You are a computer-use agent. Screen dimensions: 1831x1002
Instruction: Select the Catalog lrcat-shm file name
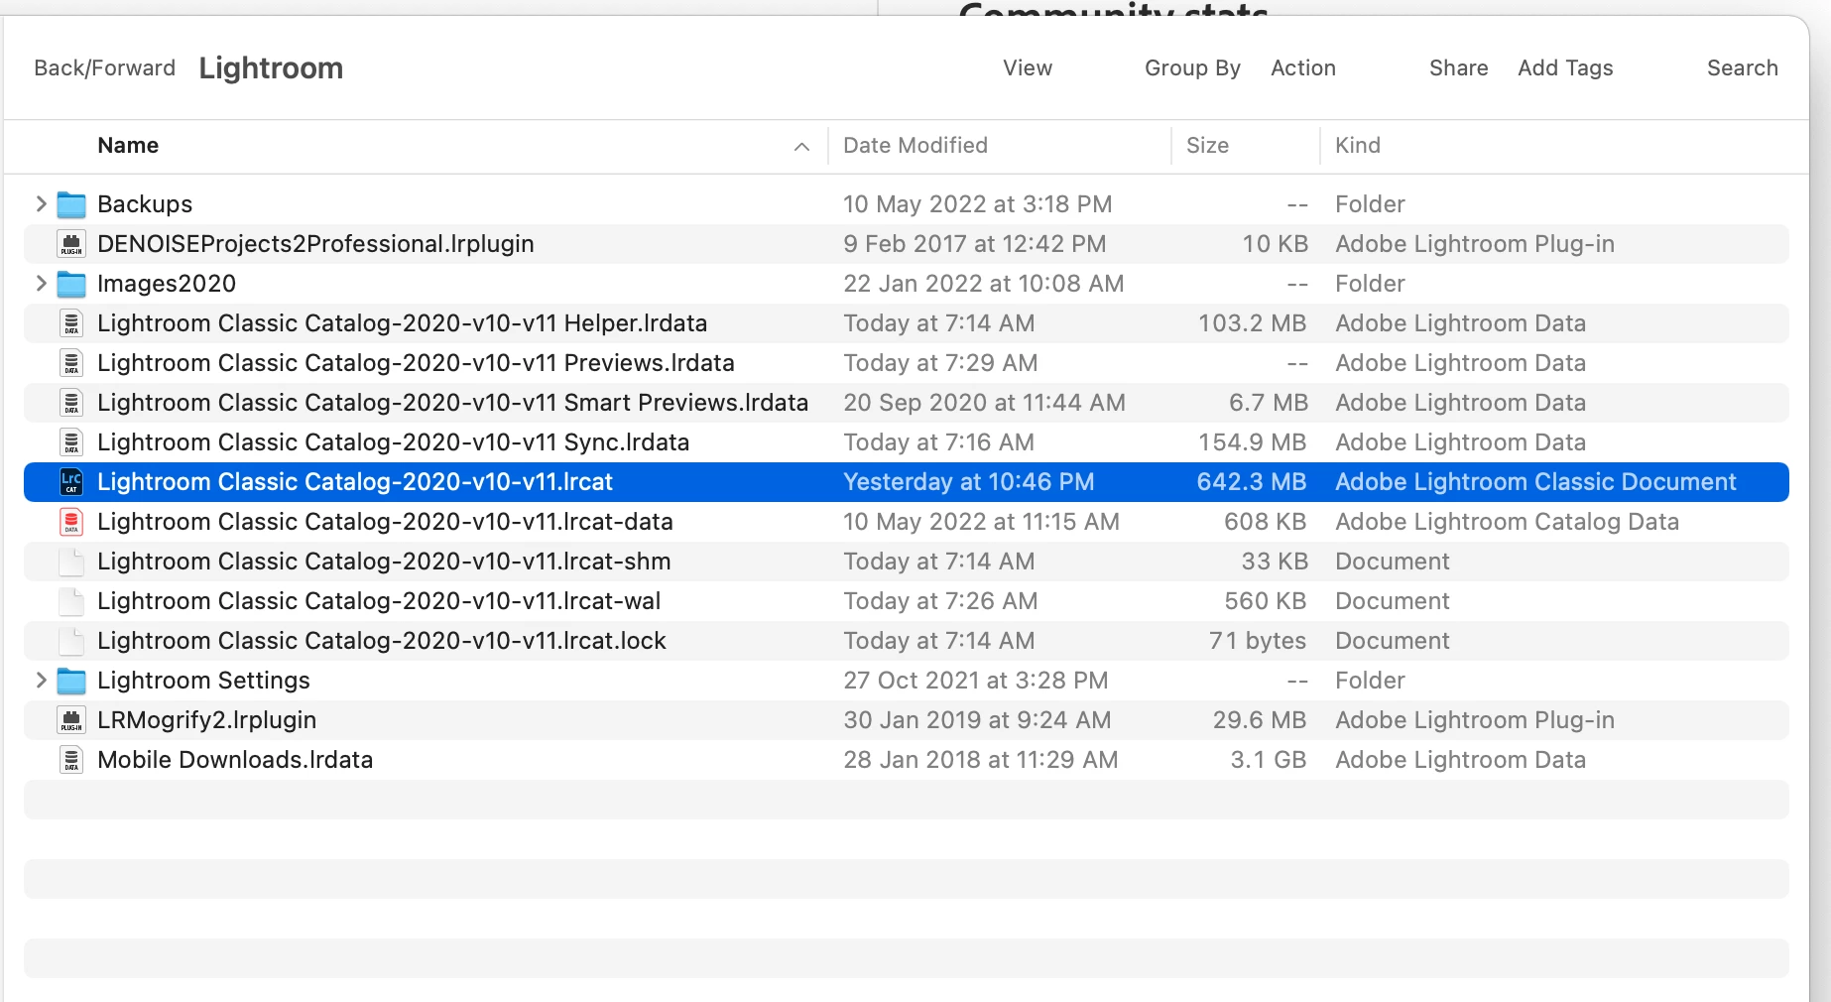384,562
